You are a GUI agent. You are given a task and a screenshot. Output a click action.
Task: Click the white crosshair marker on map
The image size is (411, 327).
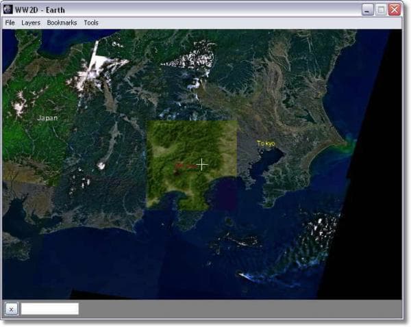(202, 164)
